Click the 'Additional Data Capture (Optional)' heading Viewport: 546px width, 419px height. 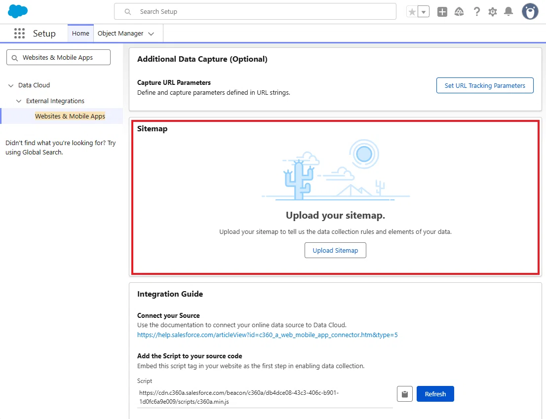pyautogui.click(x=202, y=59)
